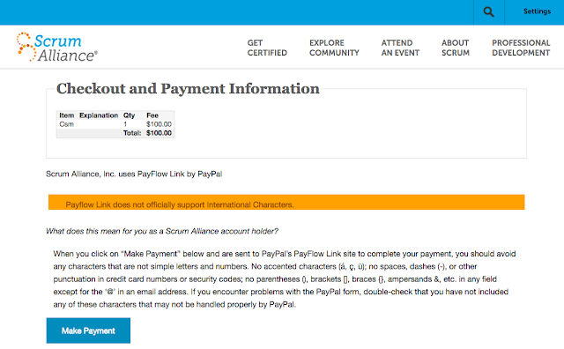Click the orange Payflow Link warning banner

[x=286, y=202]
